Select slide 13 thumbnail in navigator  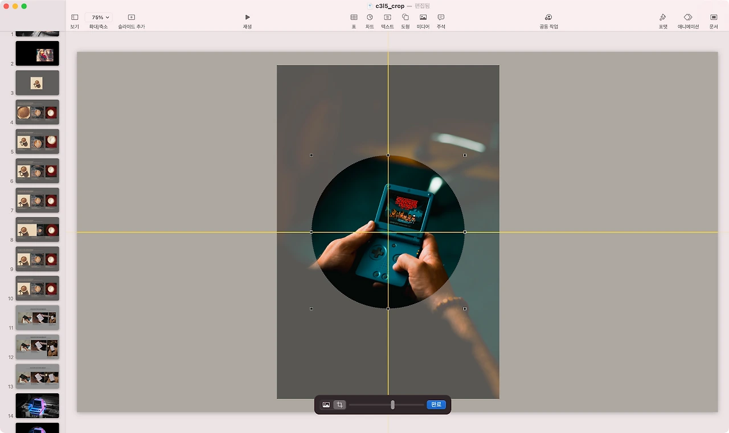tap(37, 377)
